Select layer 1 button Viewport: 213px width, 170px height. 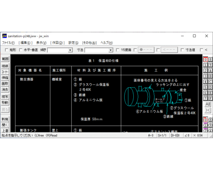tap(205, 65)
